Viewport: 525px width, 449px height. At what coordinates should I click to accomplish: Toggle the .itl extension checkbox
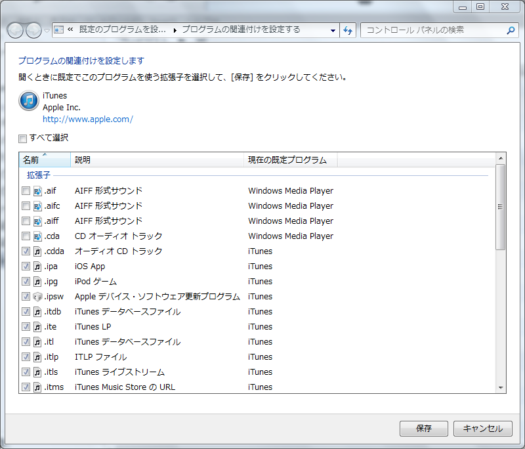[26, 341]
